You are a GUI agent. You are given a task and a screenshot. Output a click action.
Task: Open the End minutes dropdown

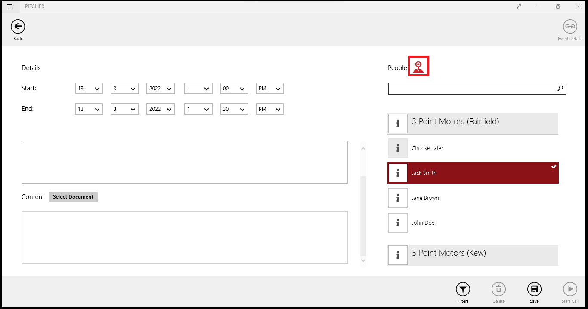pos(234,109)
